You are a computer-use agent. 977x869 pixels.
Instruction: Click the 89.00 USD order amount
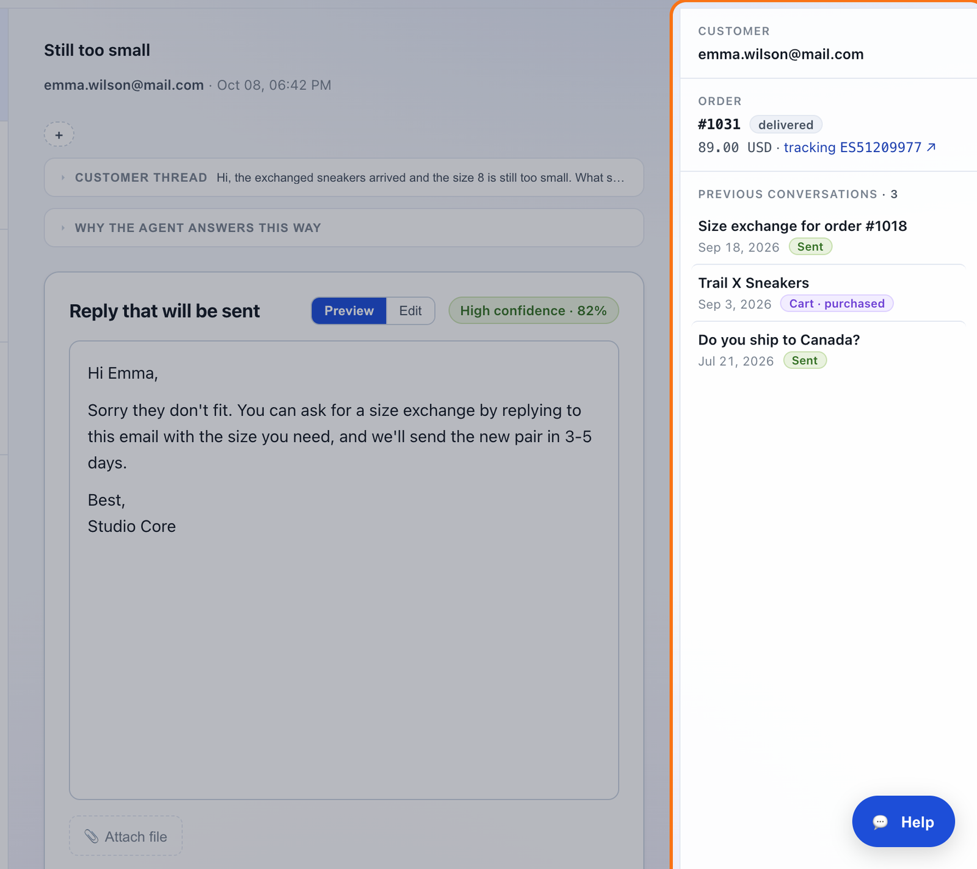(735, 148)
